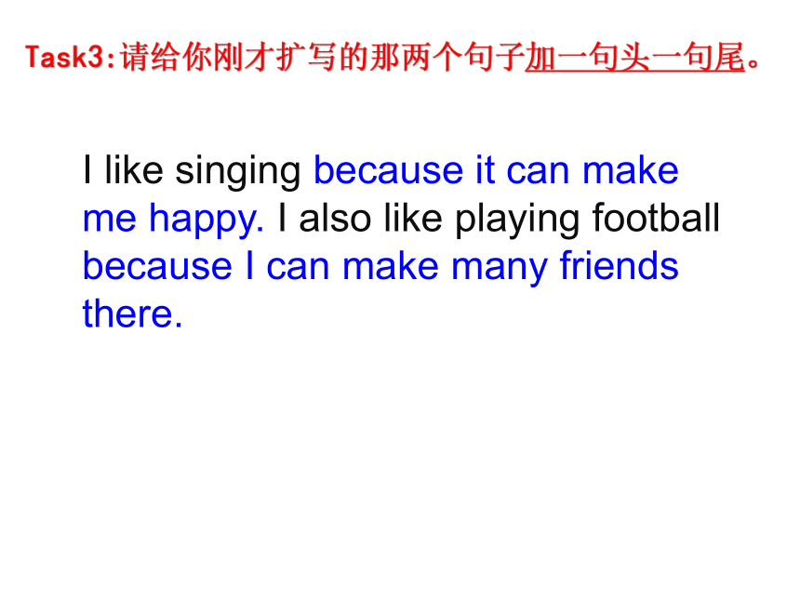Image resolution: width=800 pixels, height=600 pixels.
Task: Click the blue word me
Action: pyautogui.click(x=109, y=220)
